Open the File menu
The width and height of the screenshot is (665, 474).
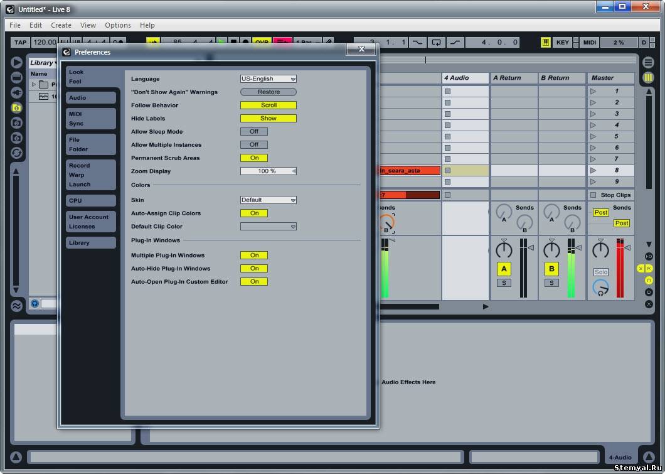(15, 25)
